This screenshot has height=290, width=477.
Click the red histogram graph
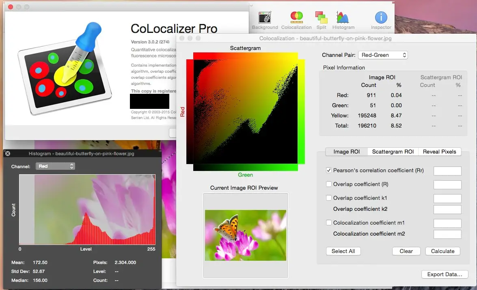coord(87,209)
